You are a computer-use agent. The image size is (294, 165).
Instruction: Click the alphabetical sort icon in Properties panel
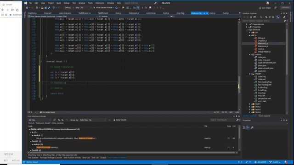tap(248, 127)
